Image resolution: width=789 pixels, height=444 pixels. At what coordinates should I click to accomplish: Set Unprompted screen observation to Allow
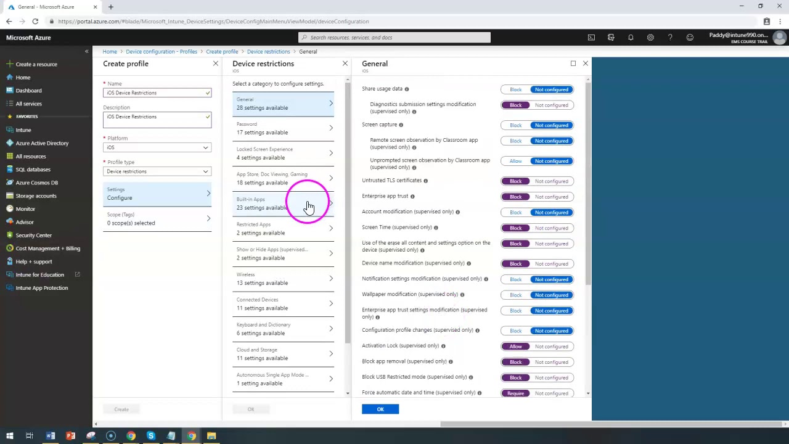point(515,162)
